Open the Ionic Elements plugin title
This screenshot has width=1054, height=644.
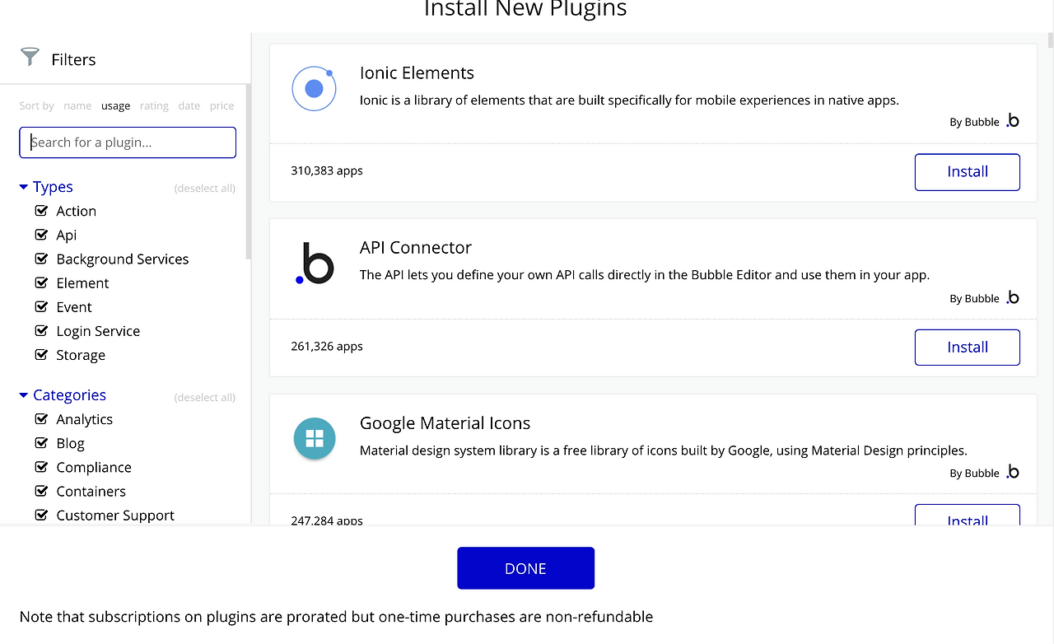(417, 72)
